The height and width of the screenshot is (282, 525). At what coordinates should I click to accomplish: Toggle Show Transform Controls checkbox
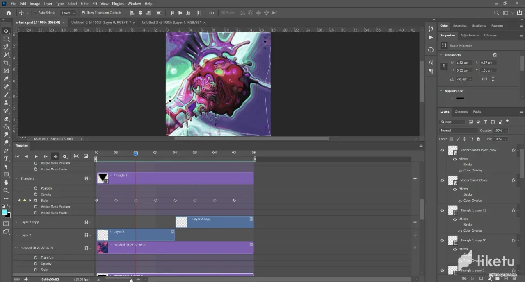83,13
